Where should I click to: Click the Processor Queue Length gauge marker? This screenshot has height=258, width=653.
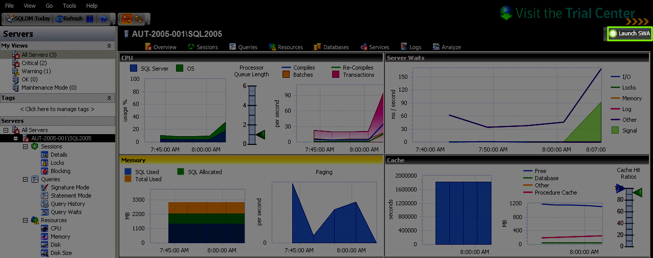coord(261,135)
